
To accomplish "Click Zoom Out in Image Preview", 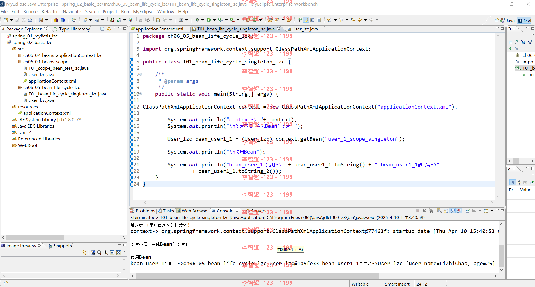I will pos(99,253).
